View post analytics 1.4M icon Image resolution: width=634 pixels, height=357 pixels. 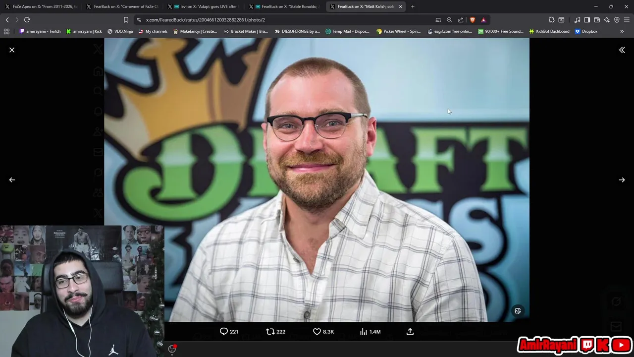pos(370,332)
